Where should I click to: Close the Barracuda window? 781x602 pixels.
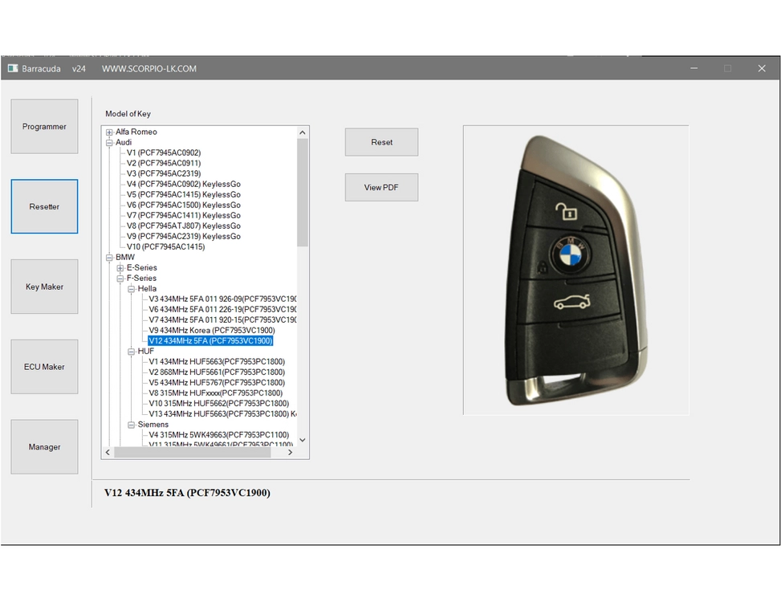(762, 68)
